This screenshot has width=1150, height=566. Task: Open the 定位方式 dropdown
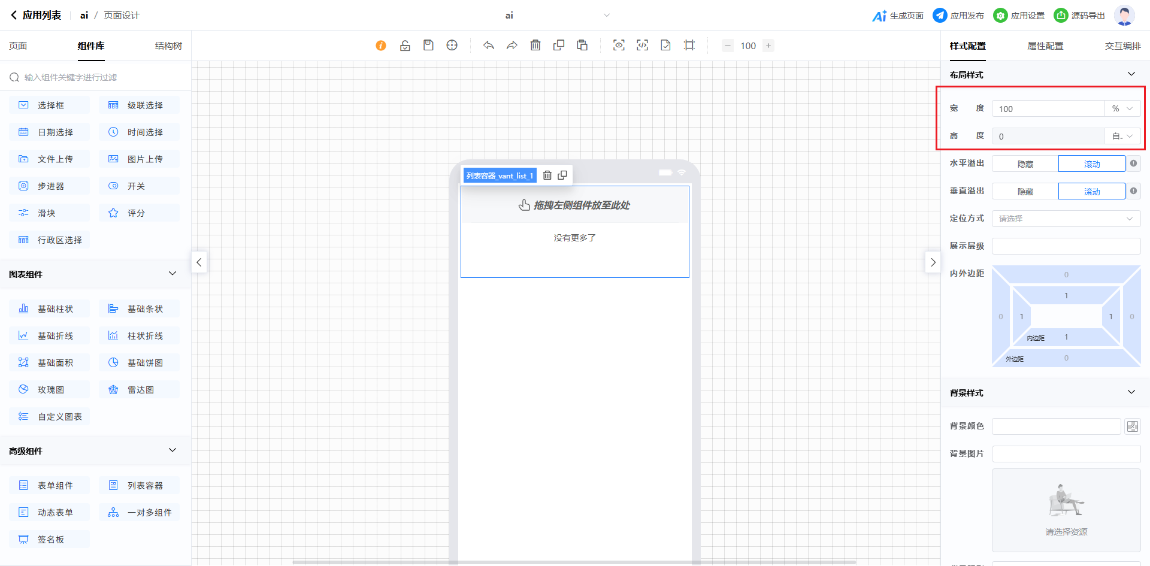pos(1066,219)
